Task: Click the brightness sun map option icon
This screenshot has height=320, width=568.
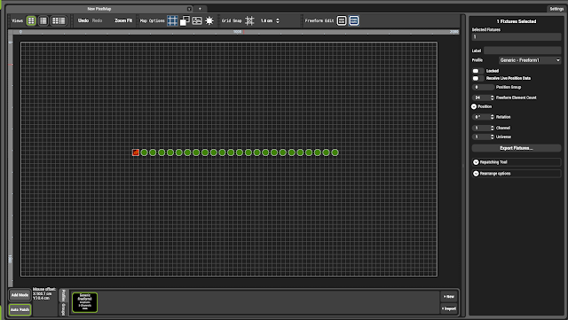Action: pyautogui.click(x=209, y=20)
